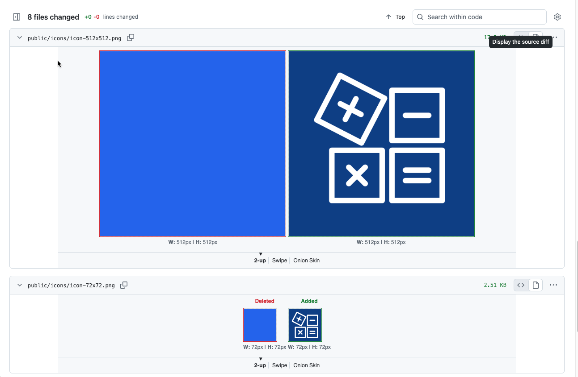The image size is (578, 377).
Task: Click the Search within code field
Action: tap(483, 17)
